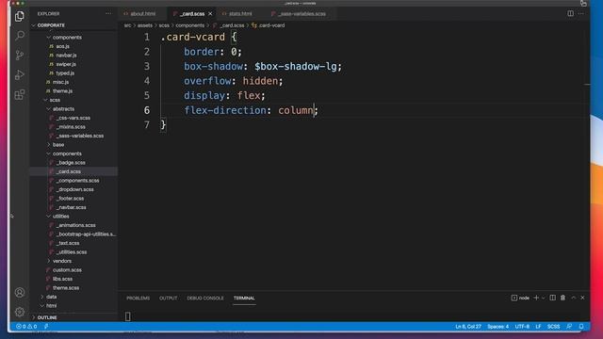This screenshot has height=339, width=603.
Task: Click the live Sass watch icon in status bar
Action: coord(46,327)
